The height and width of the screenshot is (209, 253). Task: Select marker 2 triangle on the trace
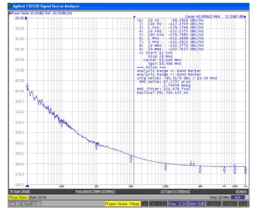pyautogui.click(x=61, y=122)
